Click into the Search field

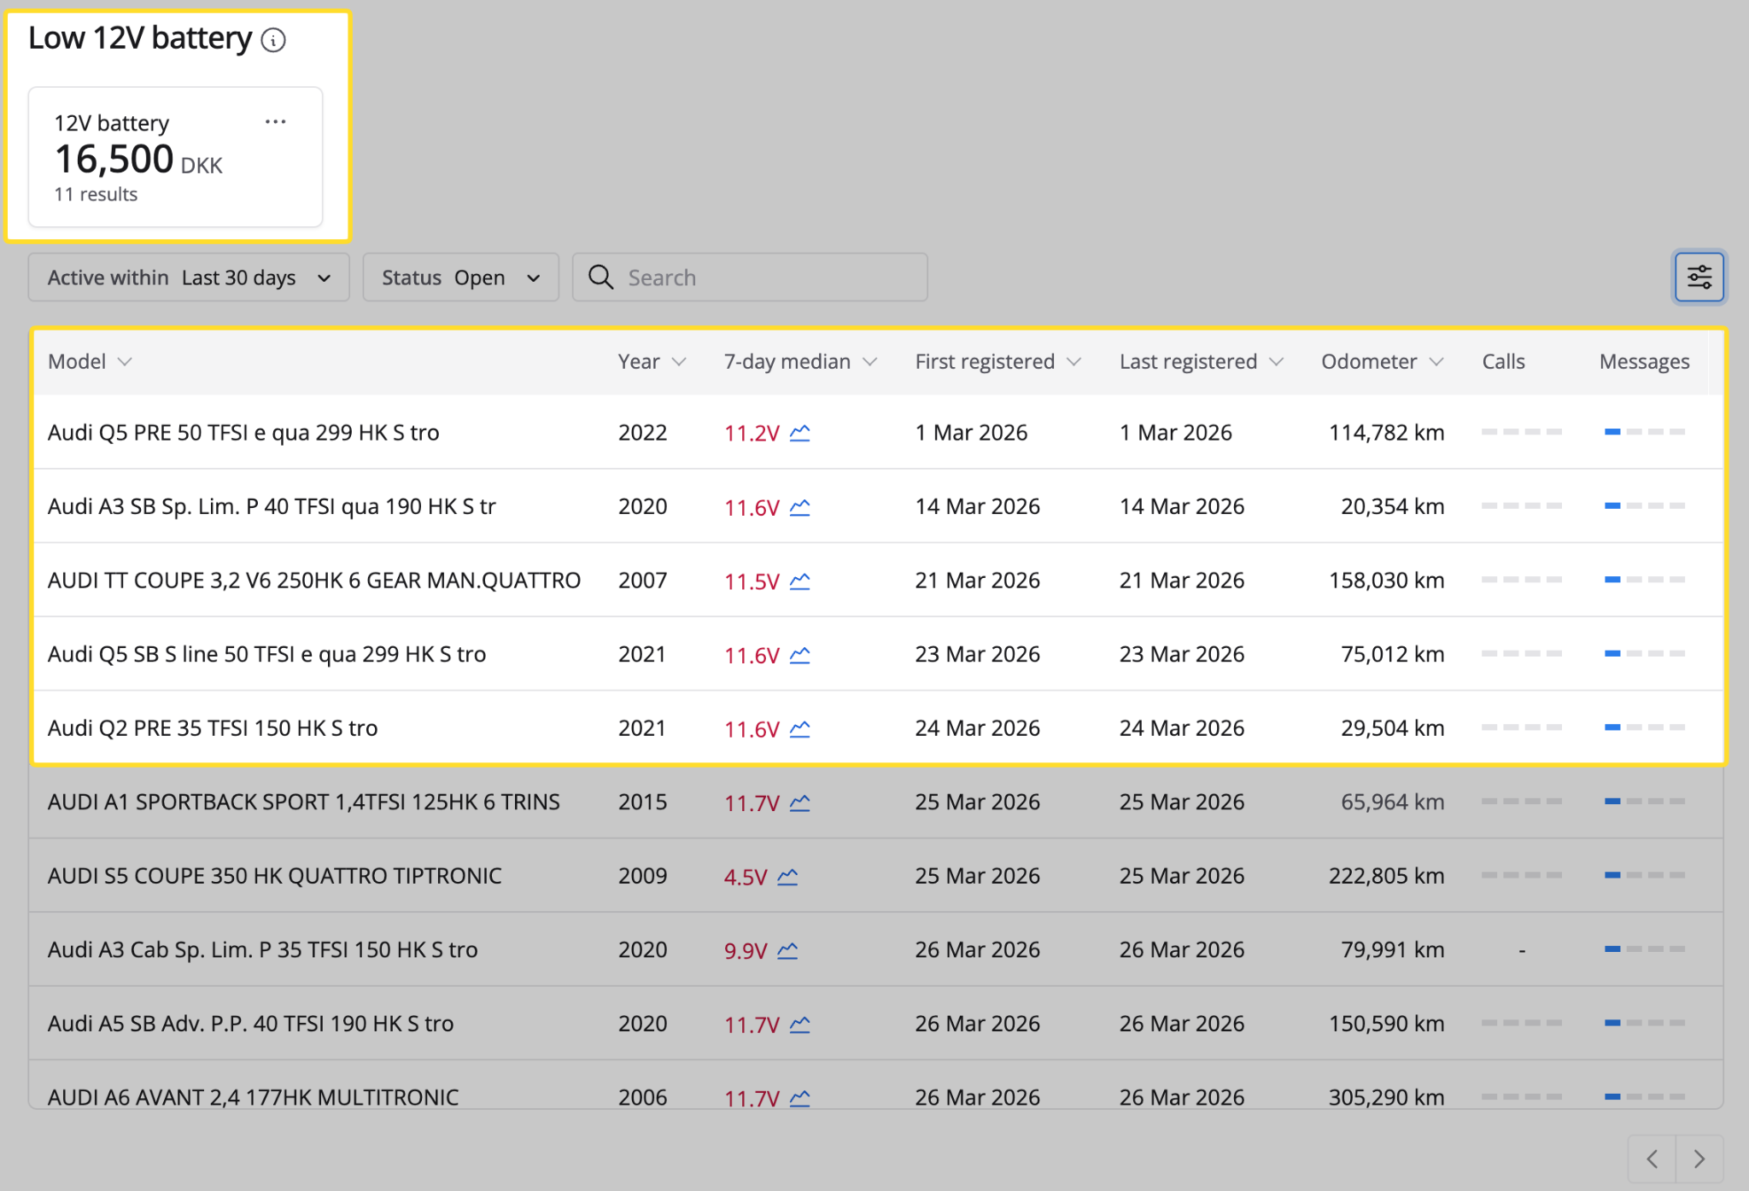tap(750, 277)
